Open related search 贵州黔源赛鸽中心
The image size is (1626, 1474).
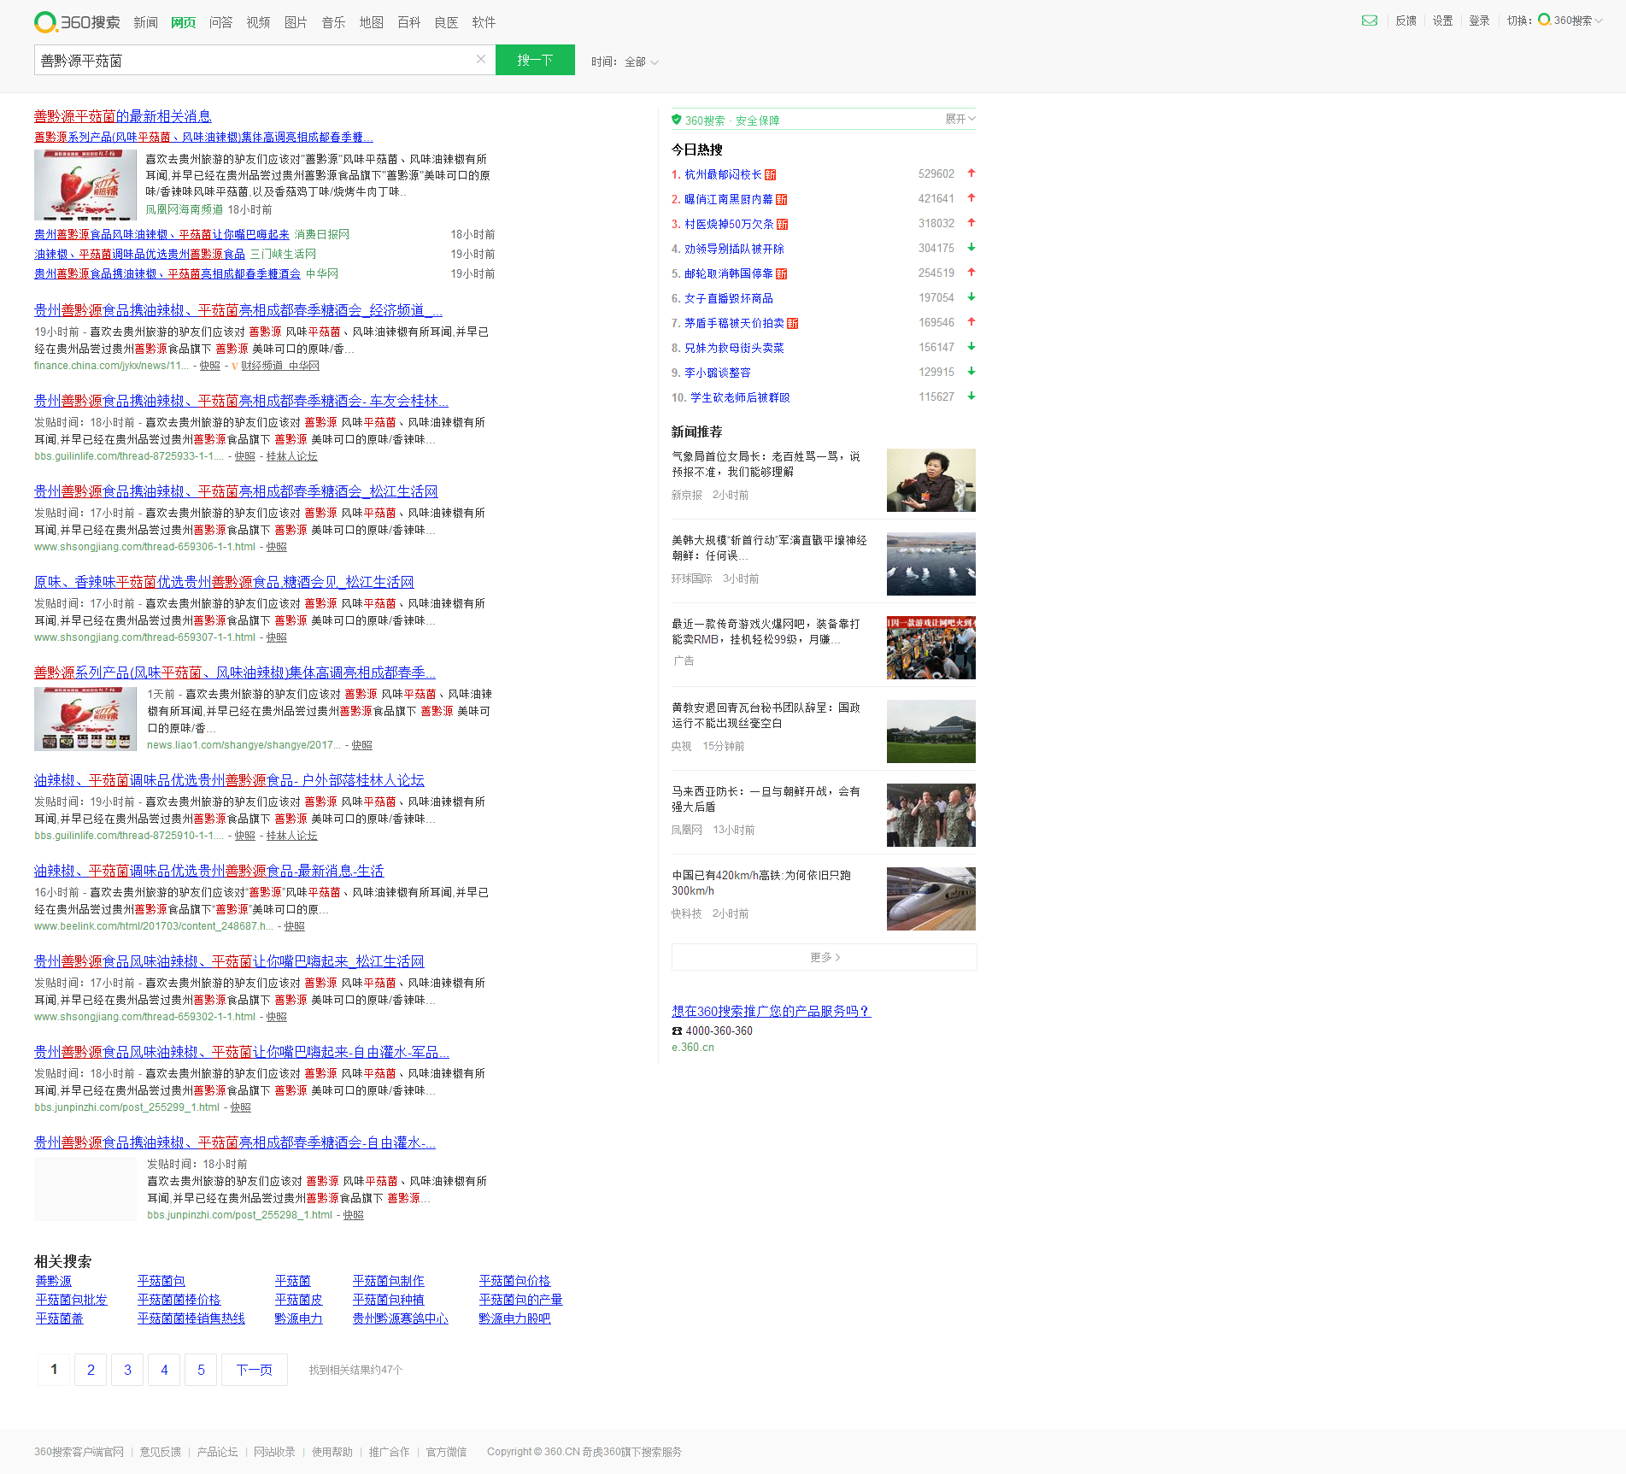pyautogui.click(x=400, y=1318)
